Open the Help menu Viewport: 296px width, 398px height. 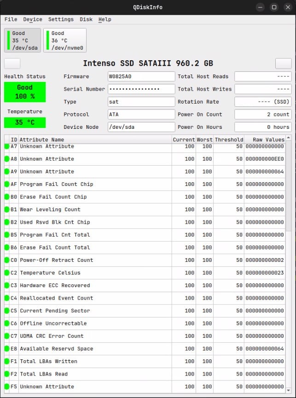[105, 19]
